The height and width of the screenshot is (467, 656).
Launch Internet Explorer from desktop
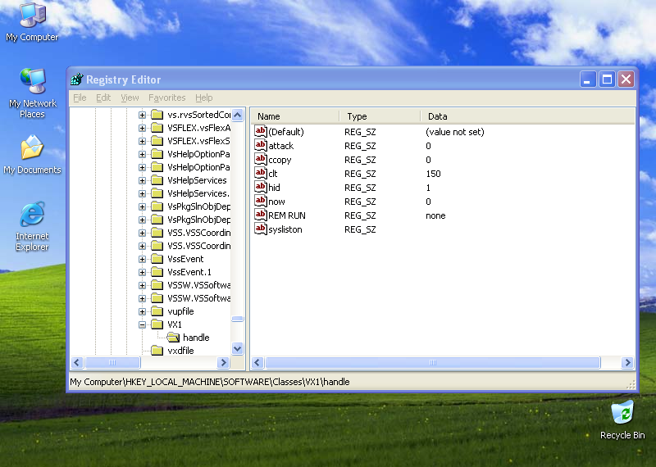click(x=32, y=215)
